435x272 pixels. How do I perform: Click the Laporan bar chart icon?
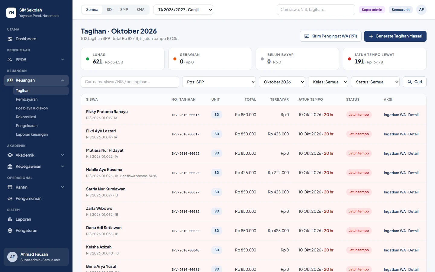coord(10,219)
